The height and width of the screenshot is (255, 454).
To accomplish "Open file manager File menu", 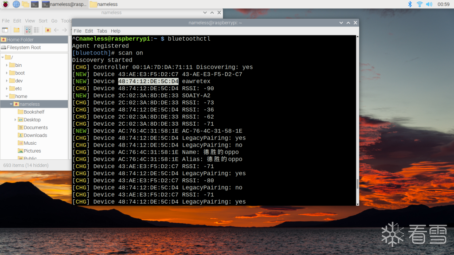I will point(5,21).
